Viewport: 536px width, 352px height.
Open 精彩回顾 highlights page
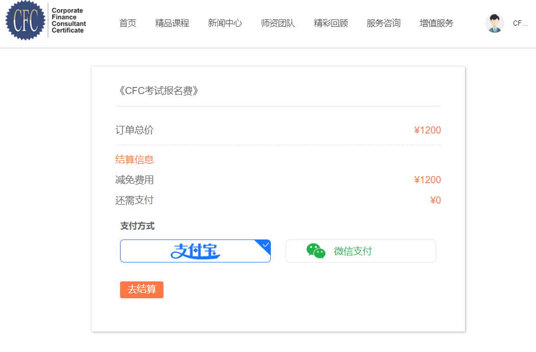(x=331, y=24)
